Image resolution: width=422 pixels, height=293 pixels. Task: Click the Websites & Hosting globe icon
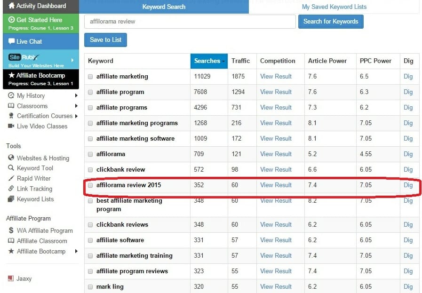point(11,158)
